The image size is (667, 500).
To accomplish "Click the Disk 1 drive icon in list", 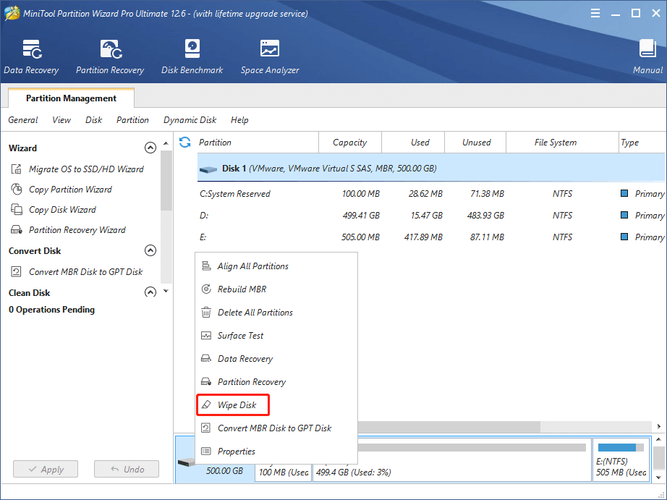I will pos(208,169).
